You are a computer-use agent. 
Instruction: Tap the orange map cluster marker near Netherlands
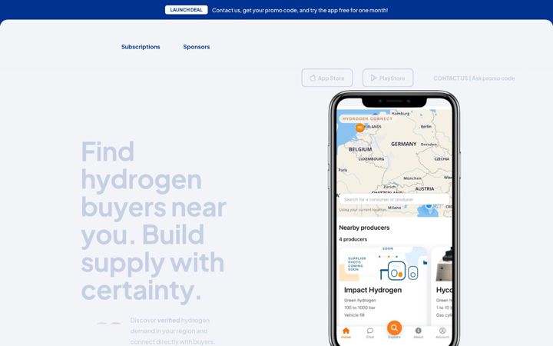[359, 128]
